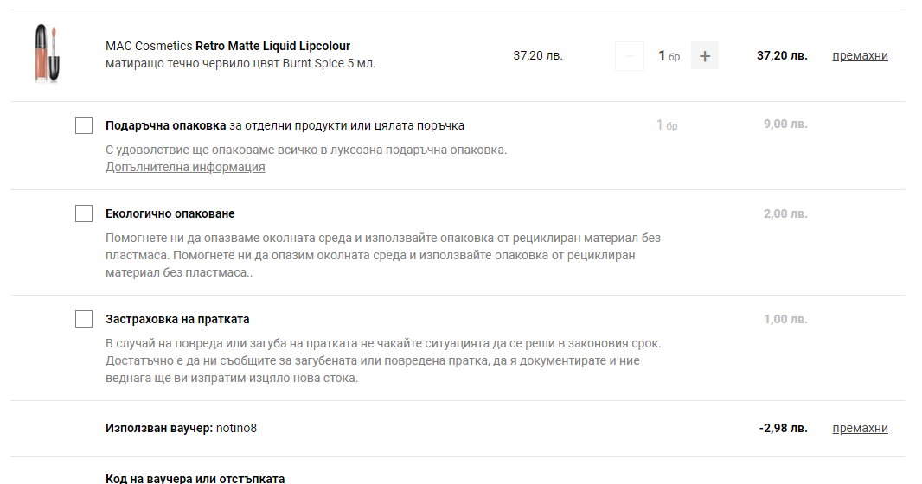Enable the Екологично опаковане checkbox
Screen dimensions: 922x484
pos(84,213)
